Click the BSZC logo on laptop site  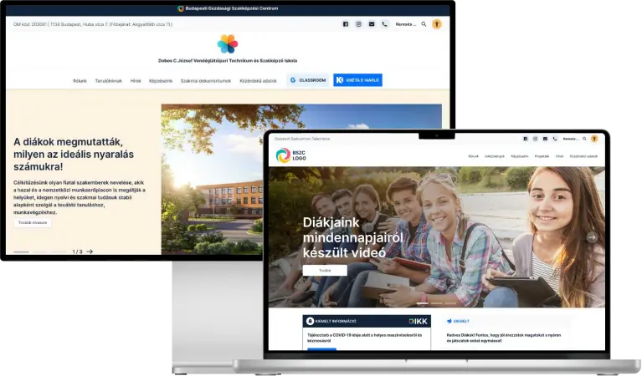click(291, 156)
